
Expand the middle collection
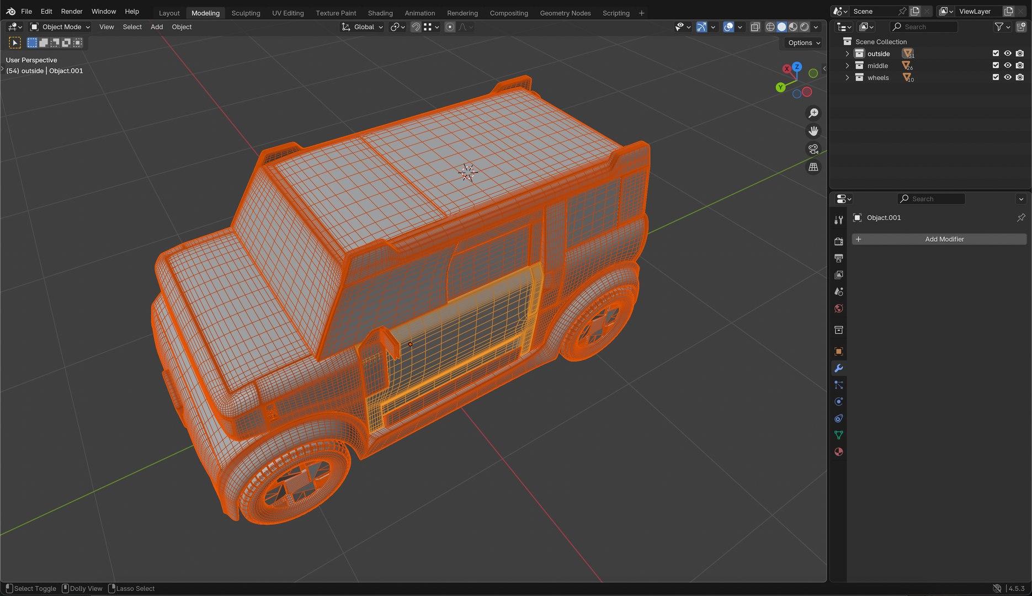point(847,66)
